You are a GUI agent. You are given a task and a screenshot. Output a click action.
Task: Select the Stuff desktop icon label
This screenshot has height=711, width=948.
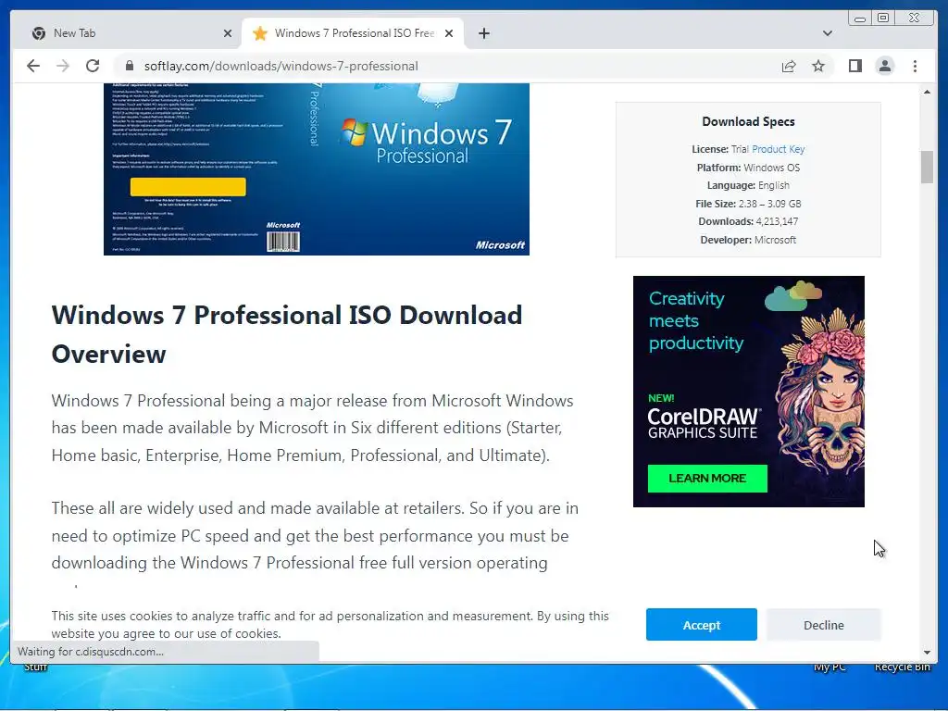(36, 667)
